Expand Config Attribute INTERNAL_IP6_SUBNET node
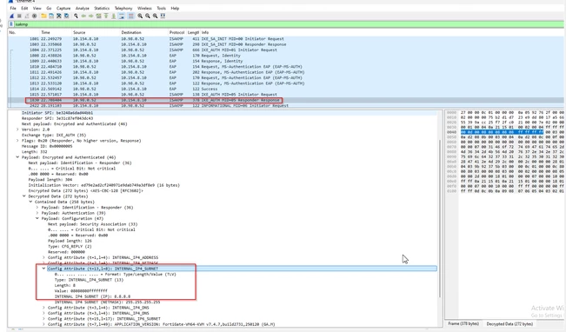Image resolution: width=566 pixels, height=332 pixels. click(x=43, y=319)
